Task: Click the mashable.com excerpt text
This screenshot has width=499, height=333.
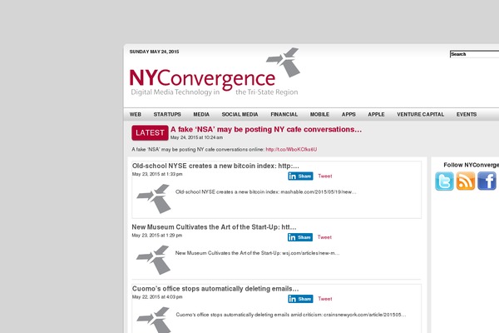Action: click(266, 191)
